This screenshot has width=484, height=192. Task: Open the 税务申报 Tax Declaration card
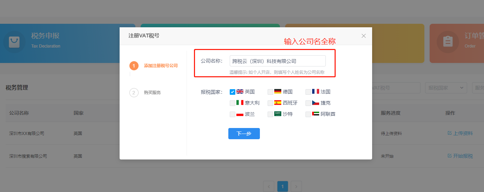coord(67,43)
